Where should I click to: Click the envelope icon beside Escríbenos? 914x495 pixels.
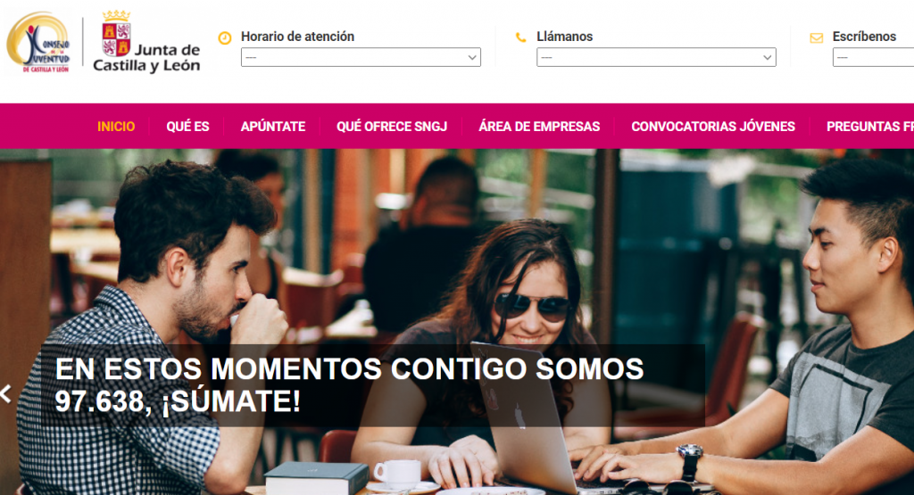(x=817, y=37)
